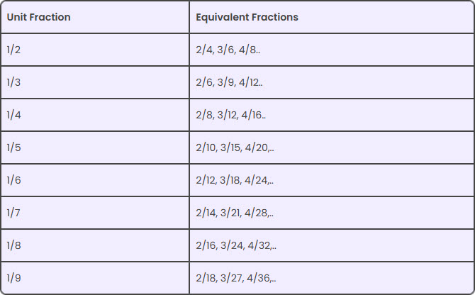Click the 1/6 unit fraction cell
Image resolution: width=475 pixels, height=295 pixels.
coord(14,180)
